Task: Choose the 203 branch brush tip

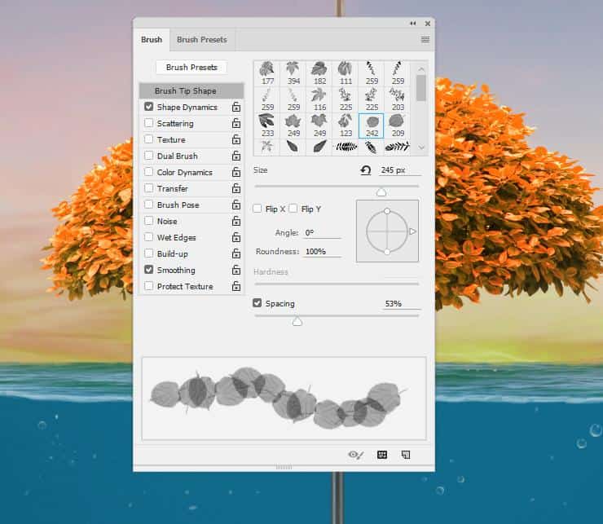Action: 398,99
